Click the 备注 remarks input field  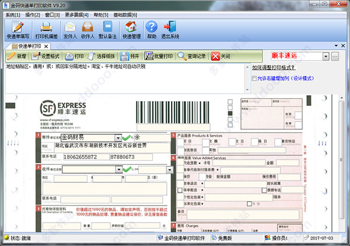243,214
